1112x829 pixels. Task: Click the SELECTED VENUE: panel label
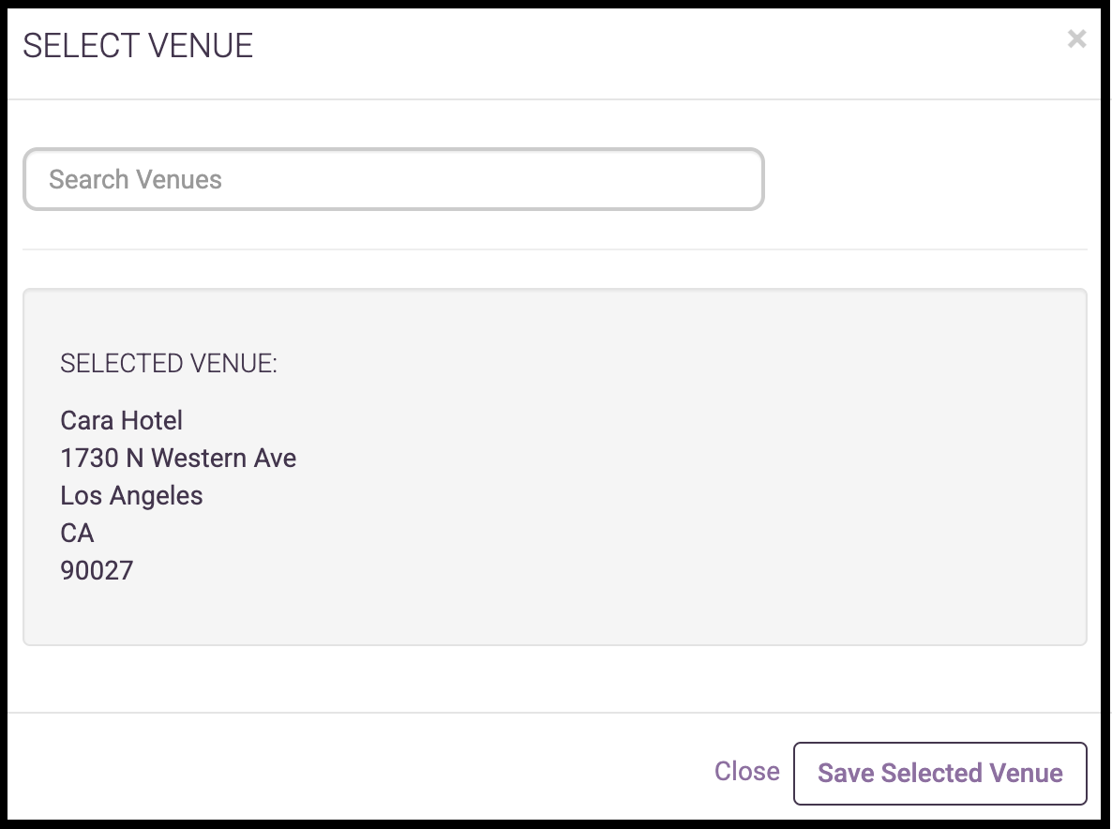(x=169, y=364)
